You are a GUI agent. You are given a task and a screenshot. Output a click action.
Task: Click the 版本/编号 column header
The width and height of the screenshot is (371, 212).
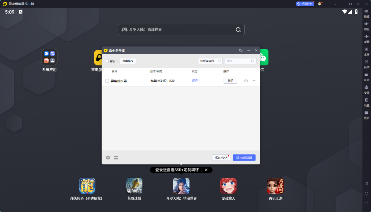[156, 71]
